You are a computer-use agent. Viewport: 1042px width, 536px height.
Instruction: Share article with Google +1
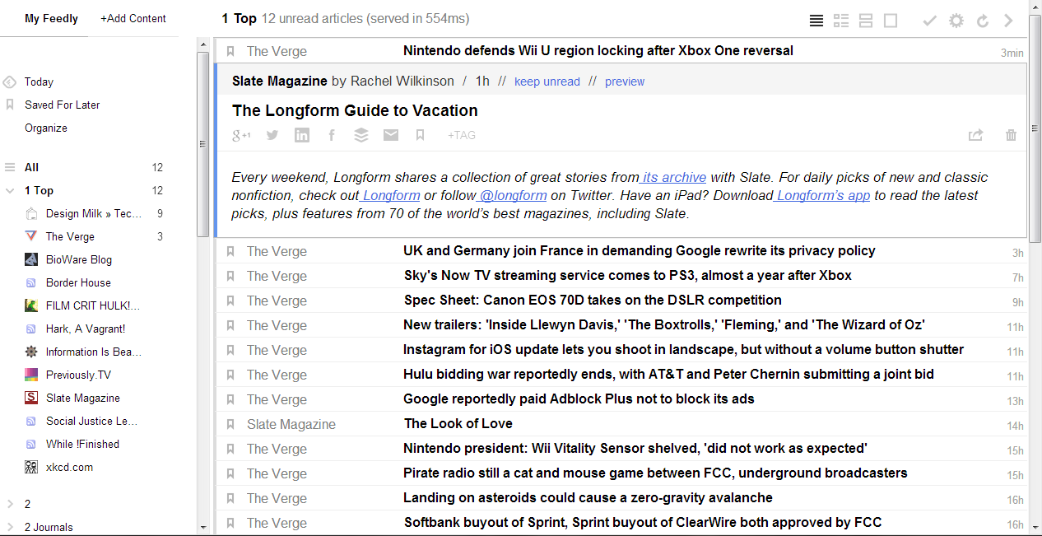point(240,135)
